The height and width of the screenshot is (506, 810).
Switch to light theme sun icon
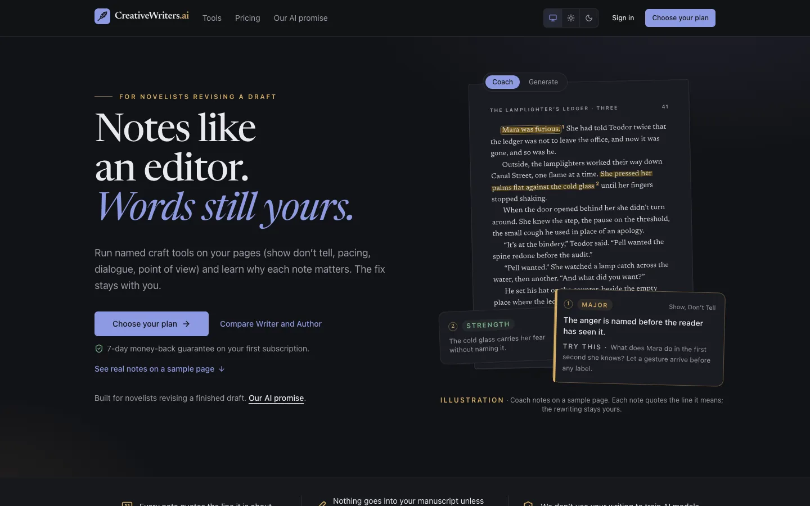coord(571,18)
